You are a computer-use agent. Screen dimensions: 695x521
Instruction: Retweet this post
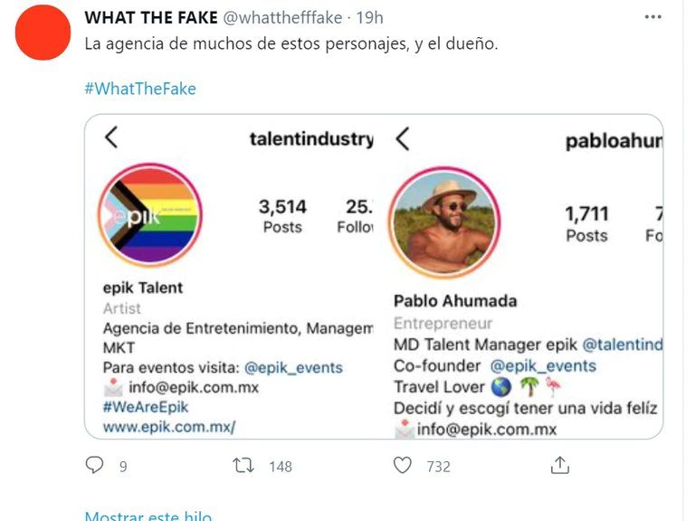click(243, 466)
